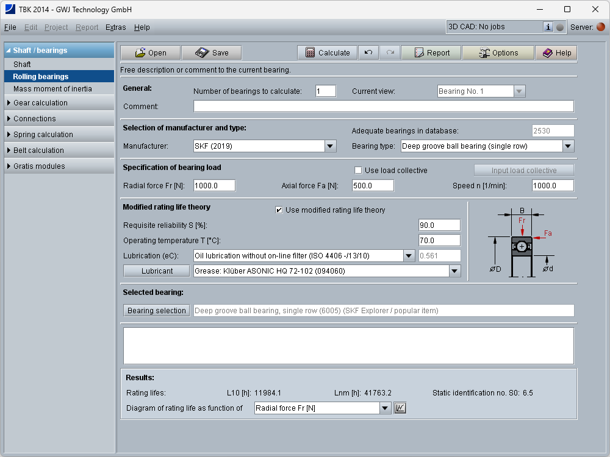The width and height of the screenshot is (610, 457).
Task: Expand the Gear calculation section
Action: tap(40, 103)
